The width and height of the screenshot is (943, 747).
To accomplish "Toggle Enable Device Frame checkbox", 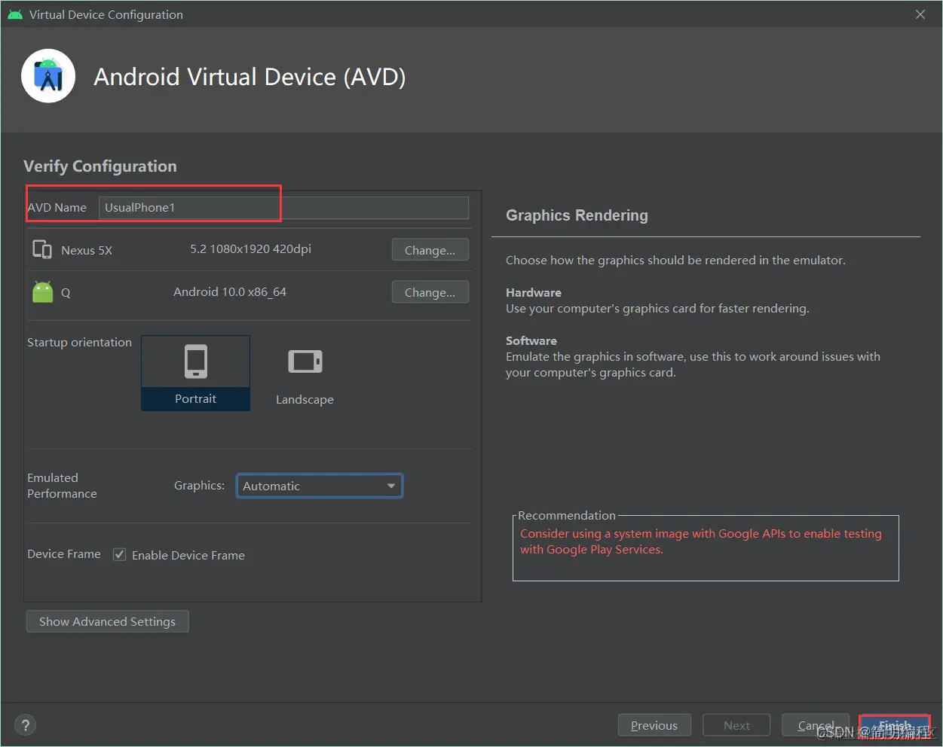I will 119,555.
